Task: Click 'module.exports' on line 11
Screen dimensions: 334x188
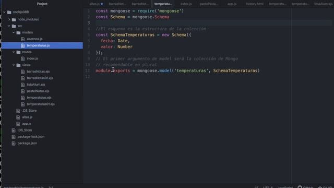Action: click(x=113, y=70)
